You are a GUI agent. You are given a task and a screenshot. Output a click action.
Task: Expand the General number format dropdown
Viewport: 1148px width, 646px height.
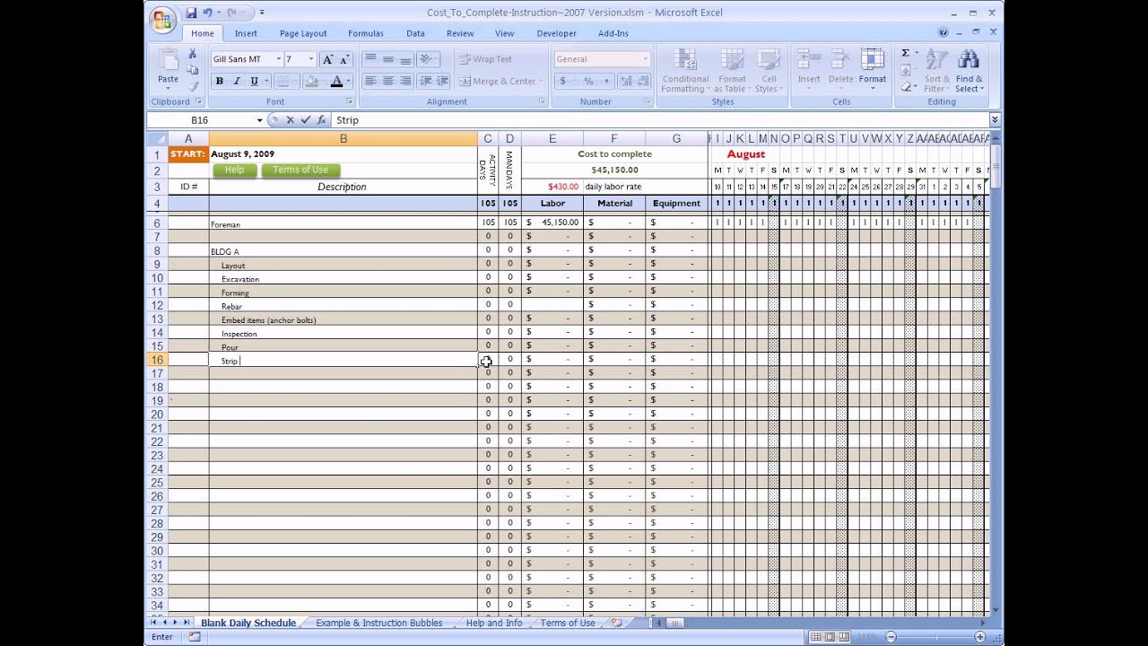point(645,59)
